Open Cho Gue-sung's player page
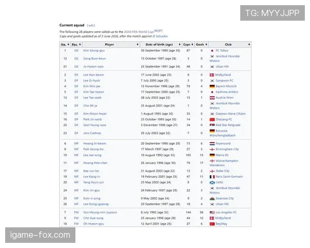This screenshot has width=310, height=248. 94,218
